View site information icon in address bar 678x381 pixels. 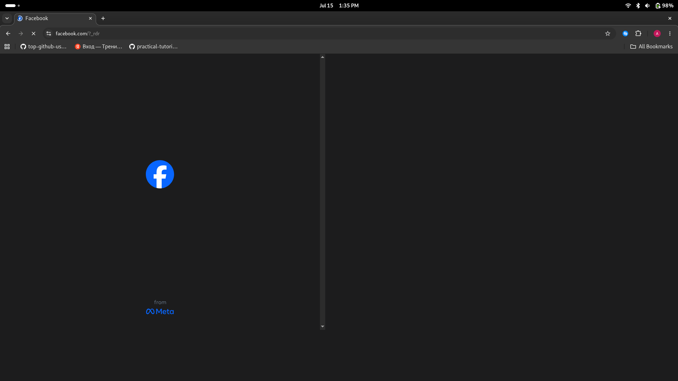pos(49,34)
